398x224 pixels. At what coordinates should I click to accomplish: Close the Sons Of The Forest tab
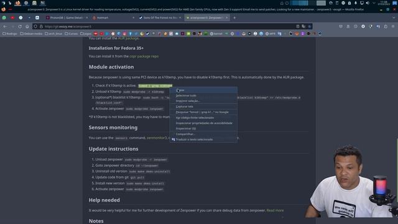(x=180, y=18)
